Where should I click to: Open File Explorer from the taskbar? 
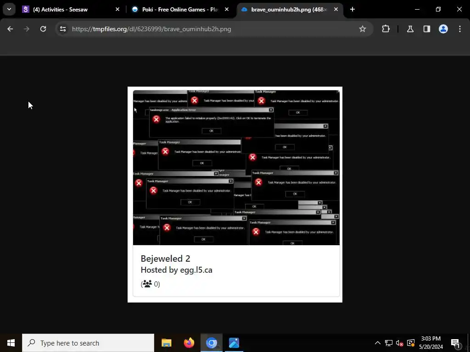(166, 343)
